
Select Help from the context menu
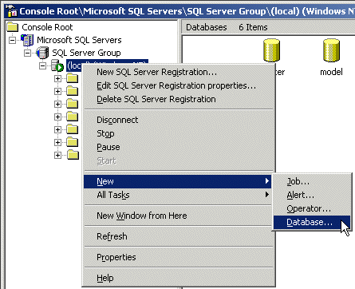click(x=178, y=278)
